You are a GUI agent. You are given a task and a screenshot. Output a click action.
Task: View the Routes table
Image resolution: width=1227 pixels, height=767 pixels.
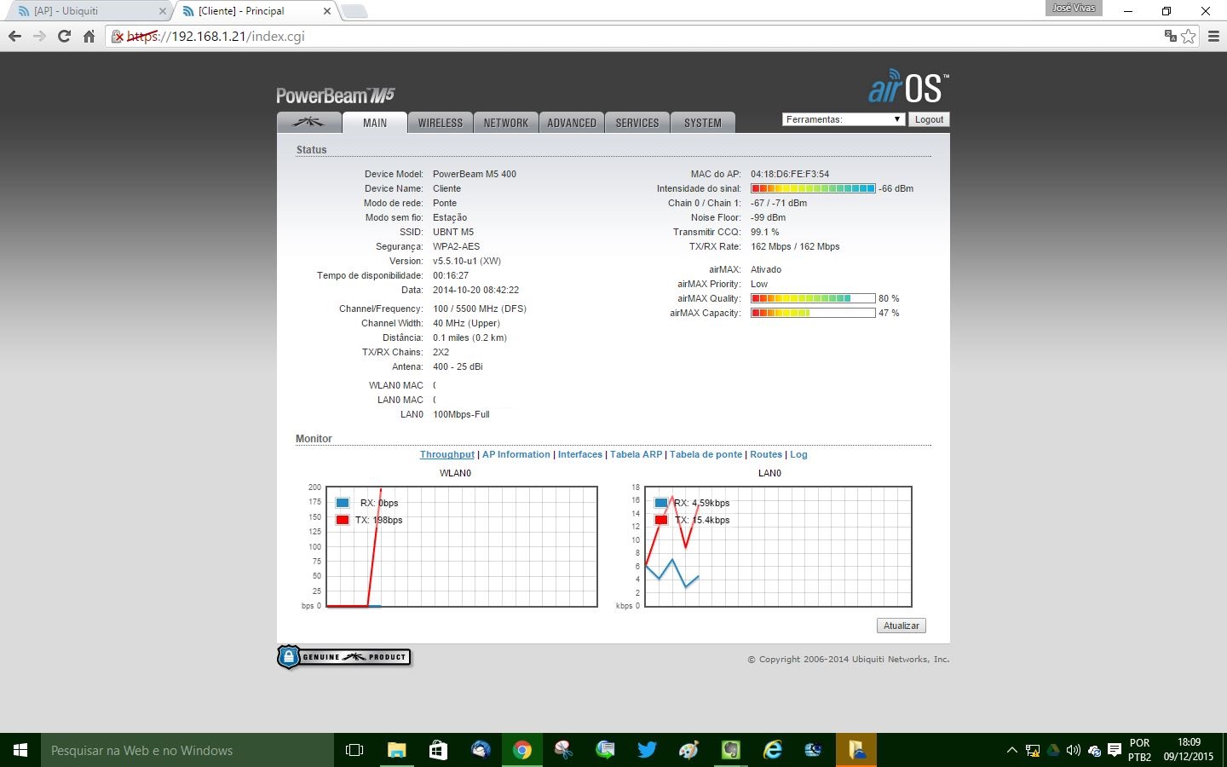[x=766, y=454]
